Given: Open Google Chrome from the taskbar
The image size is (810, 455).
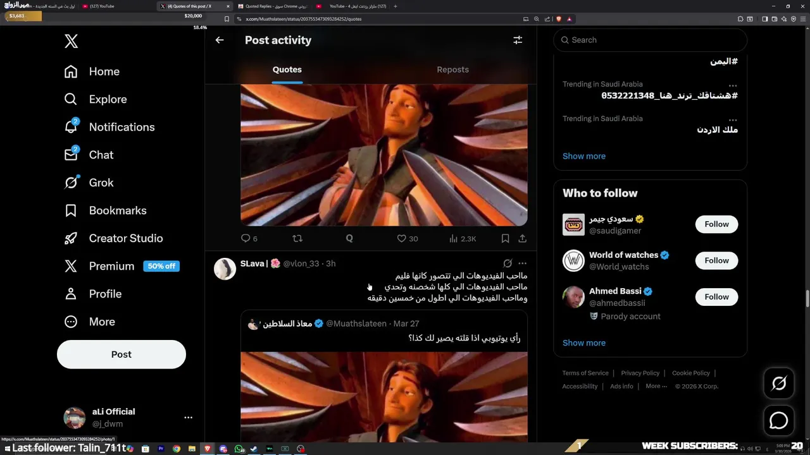Looking at the screenshot, I should click(177, 449).
